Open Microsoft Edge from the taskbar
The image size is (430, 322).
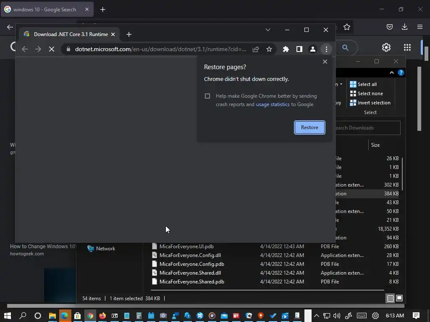[64, 316]
